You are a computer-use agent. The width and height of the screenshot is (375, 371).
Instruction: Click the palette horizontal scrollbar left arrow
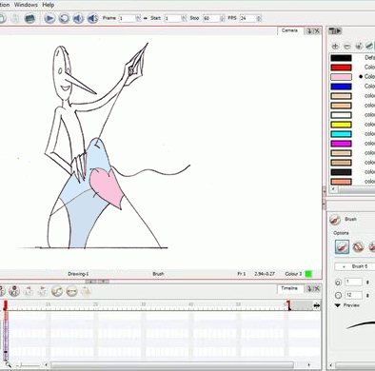333,189
